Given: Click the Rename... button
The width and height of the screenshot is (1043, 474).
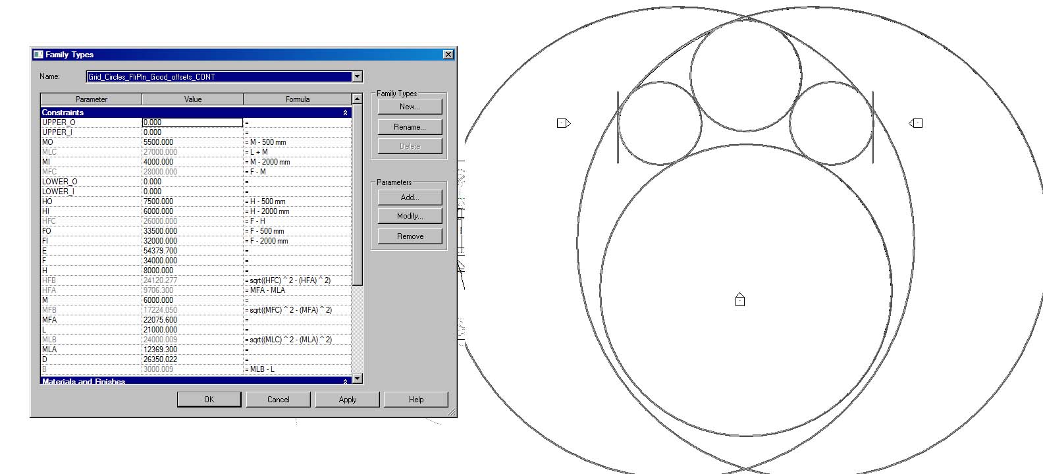Looking at the screenshot, I should 410,127.
